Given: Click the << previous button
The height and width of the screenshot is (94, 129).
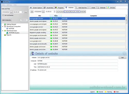Looking at the screenshot, I should tap(32, 12).
